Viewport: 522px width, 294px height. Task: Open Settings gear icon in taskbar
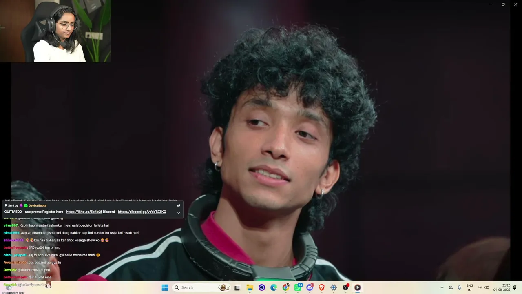[334, 287]
